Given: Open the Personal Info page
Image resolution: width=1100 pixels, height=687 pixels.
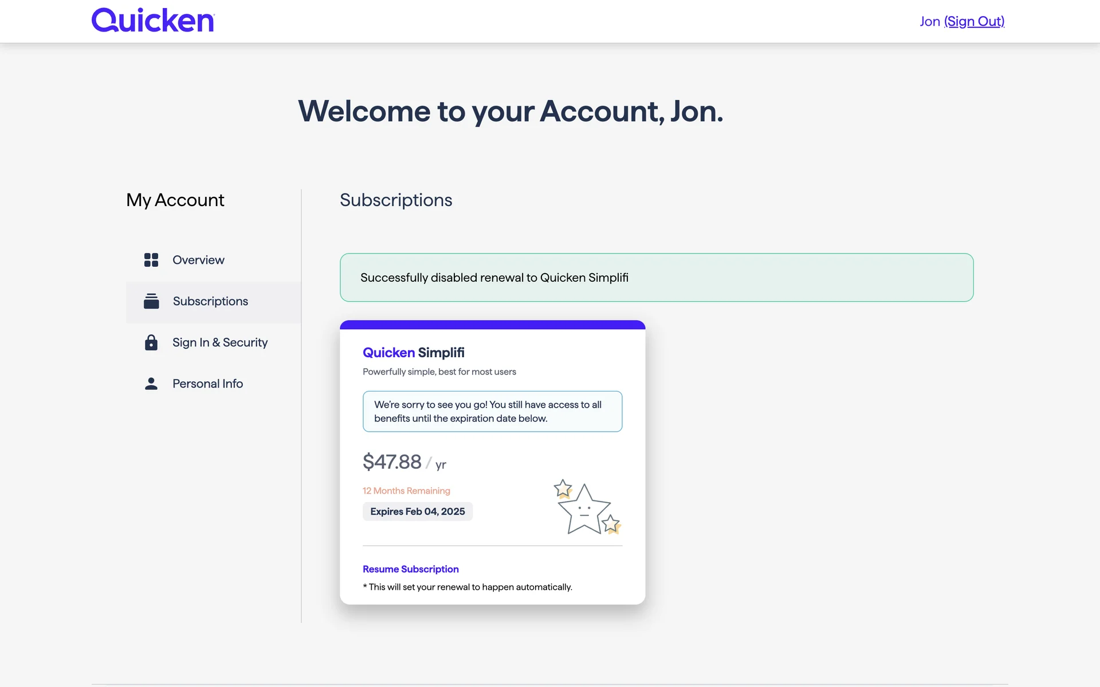Looking at the screenshot, I should point(207,384).
